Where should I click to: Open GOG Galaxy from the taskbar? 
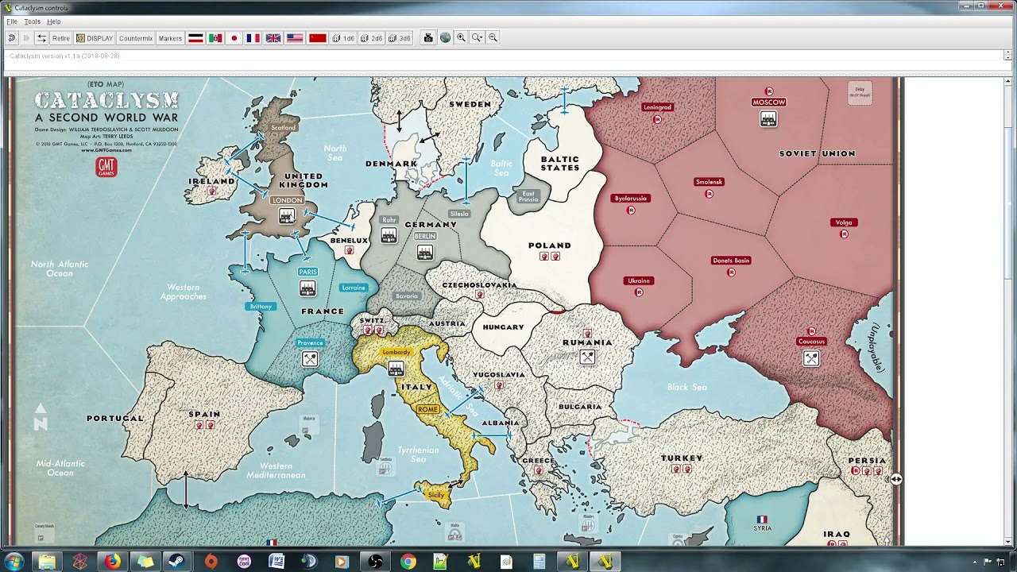[x=244, y=562]
